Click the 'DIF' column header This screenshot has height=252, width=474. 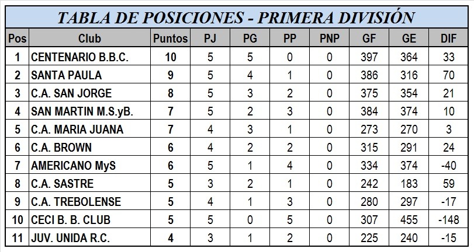[x=448, y=38]
